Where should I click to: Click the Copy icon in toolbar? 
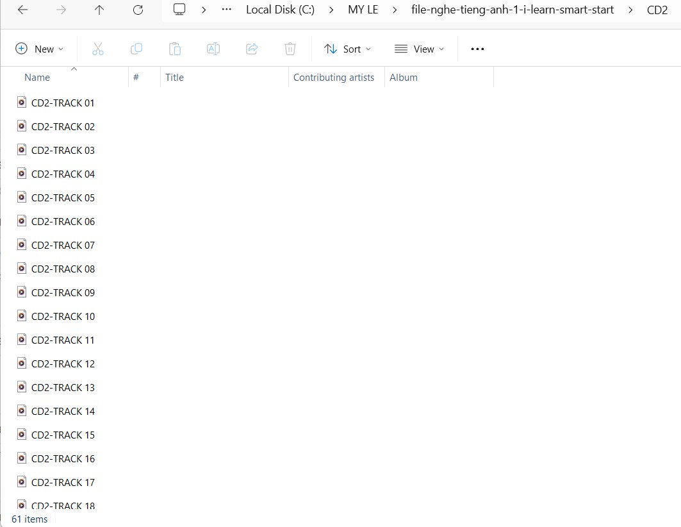136,49
